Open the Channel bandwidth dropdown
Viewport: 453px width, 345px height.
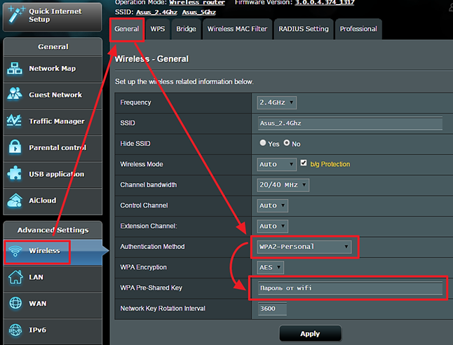tap(283, 185)
